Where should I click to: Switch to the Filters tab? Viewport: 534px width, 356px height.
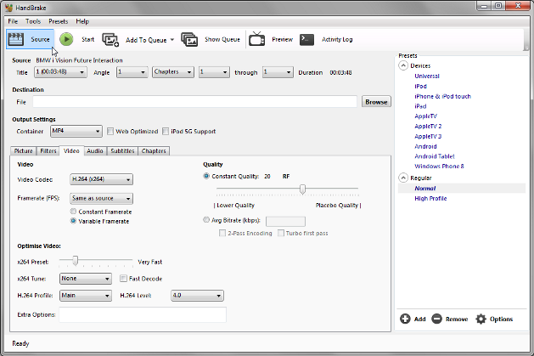click(x=48, y=151)
